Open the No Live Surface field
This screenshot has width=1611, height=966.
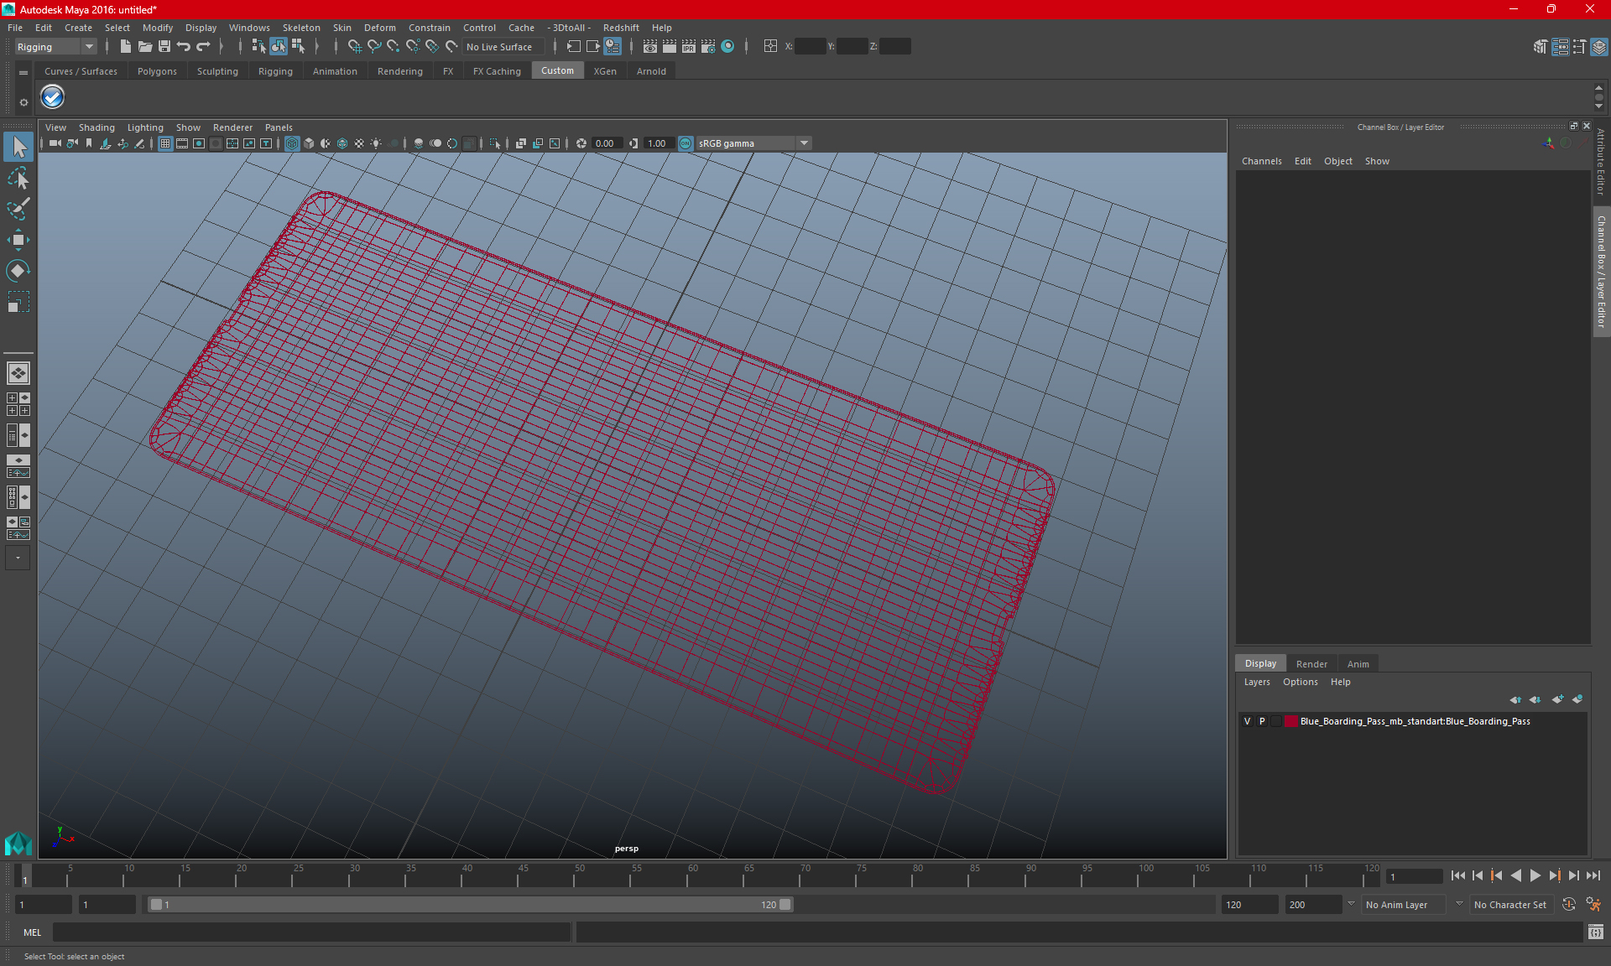point(503,47)
